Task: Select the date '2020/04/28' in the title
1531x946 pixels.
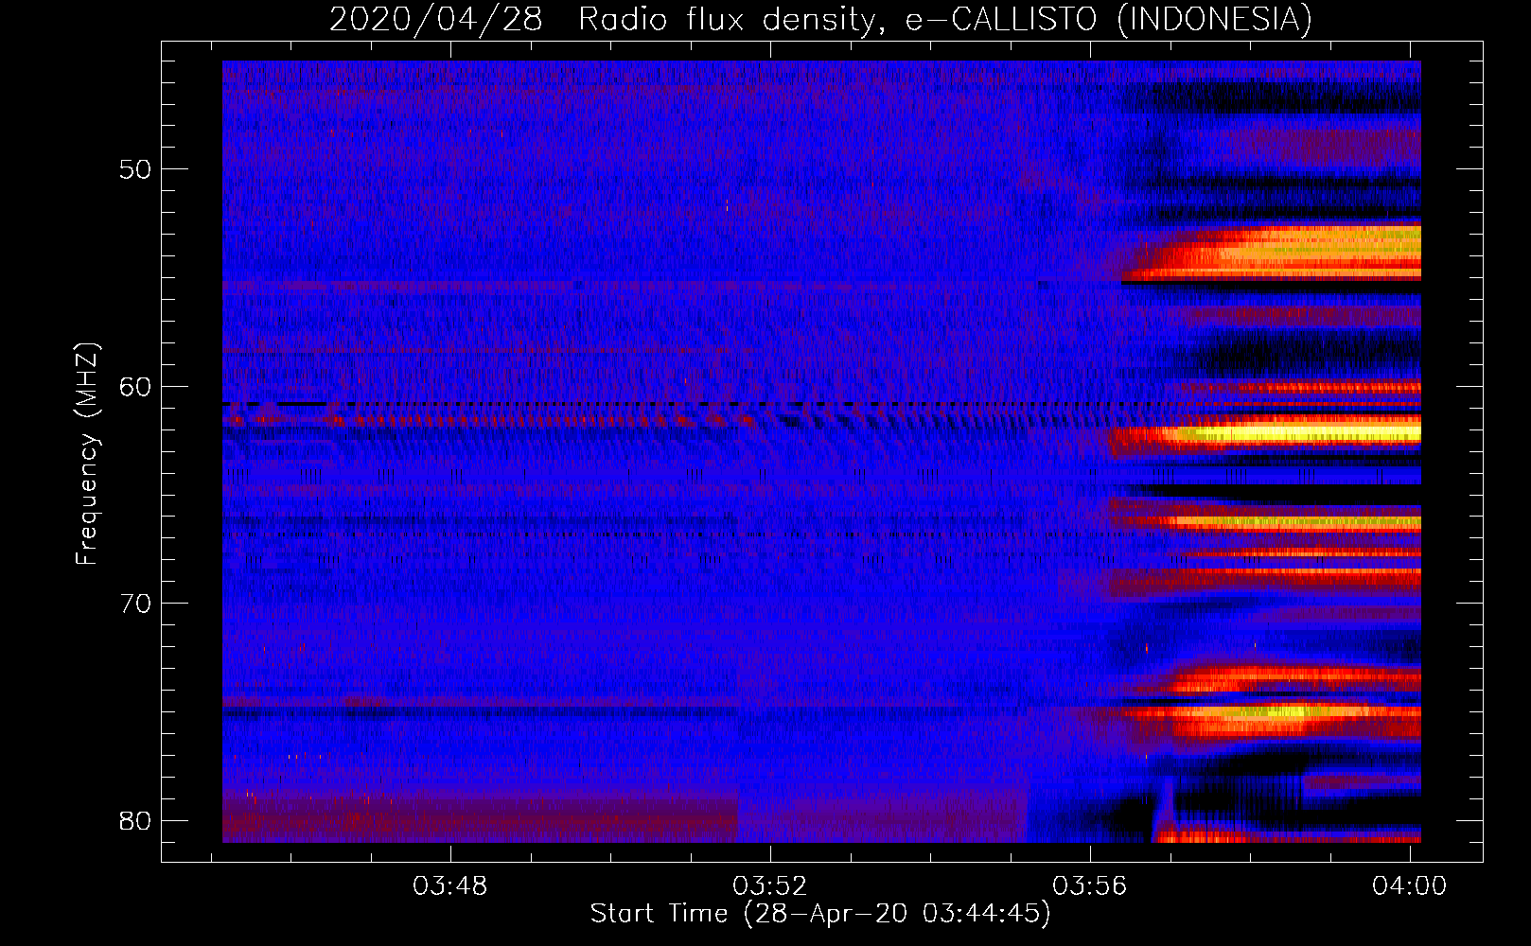Action: [x=436, y=19]
